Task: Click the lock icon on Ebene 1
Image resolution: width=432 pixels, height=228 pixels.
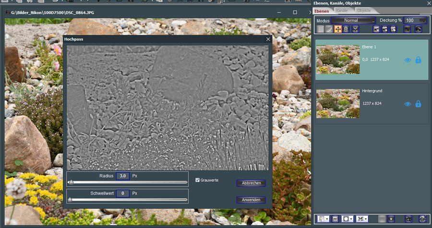Action: 418,60
